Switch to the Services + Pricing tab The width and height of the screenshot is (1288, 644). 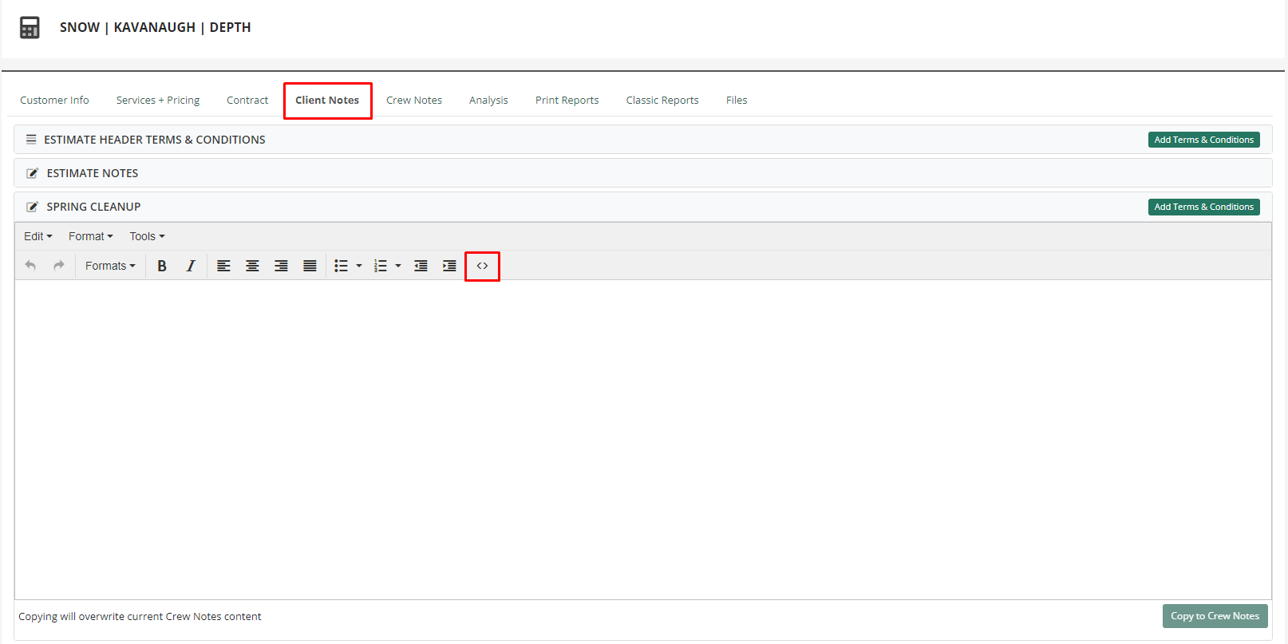point(158,100)
